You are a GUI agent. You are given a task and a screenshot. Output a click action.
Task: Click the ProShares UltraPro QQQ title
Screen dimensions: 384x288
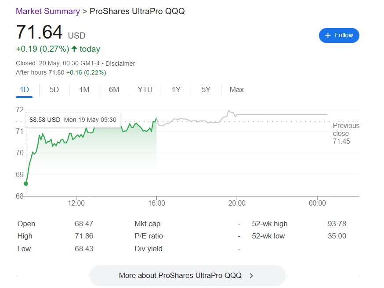pos(137,11)
